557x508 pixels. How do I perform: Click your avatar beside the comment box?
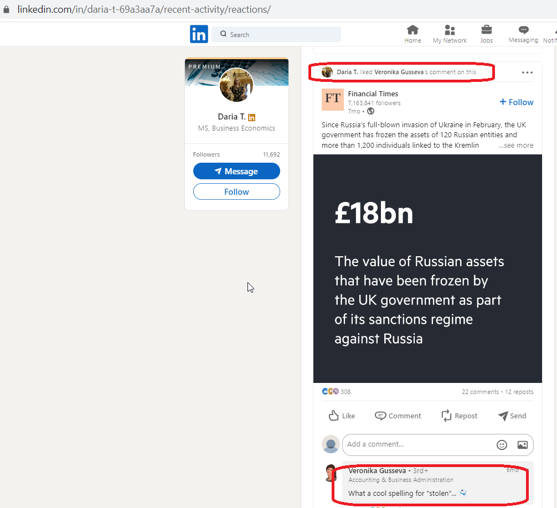(x=331, y=444)
